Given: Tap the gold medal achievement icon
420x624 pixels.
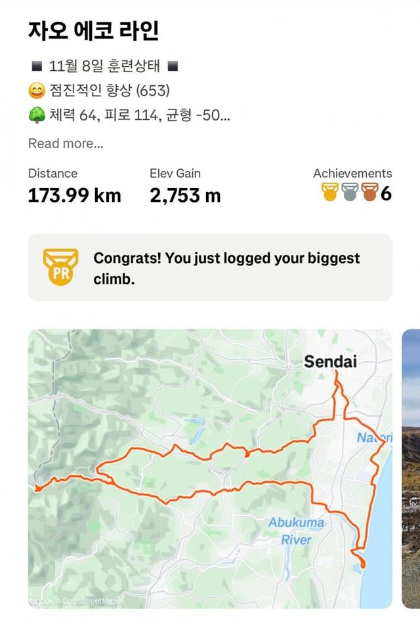Looking at the screenshot, I should coord(329,194).
